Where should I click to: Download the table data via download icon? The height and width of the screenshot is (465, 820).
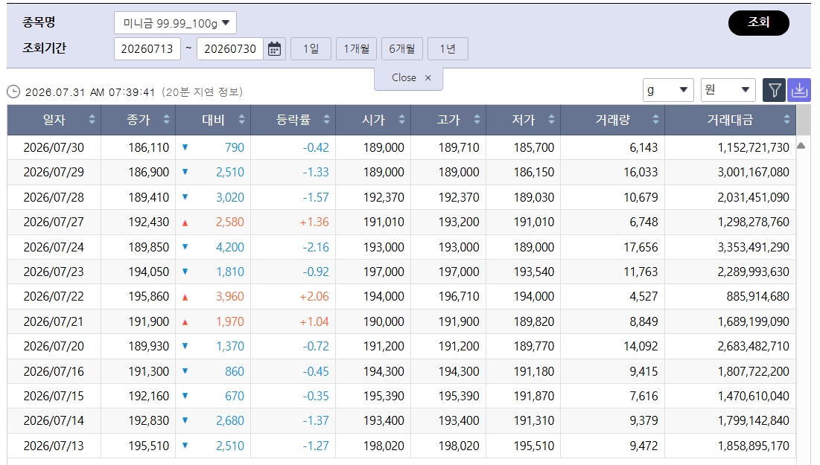[x=799, y=90]
